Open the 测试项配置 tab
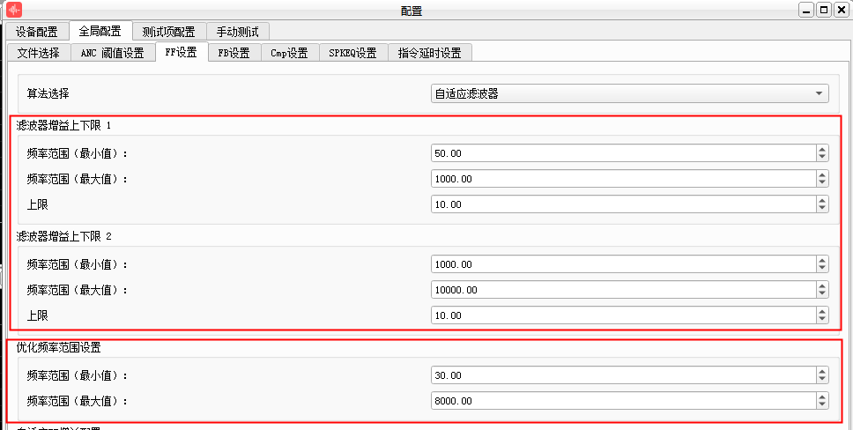Screen dimensions: 853x430 click(168, 32)
